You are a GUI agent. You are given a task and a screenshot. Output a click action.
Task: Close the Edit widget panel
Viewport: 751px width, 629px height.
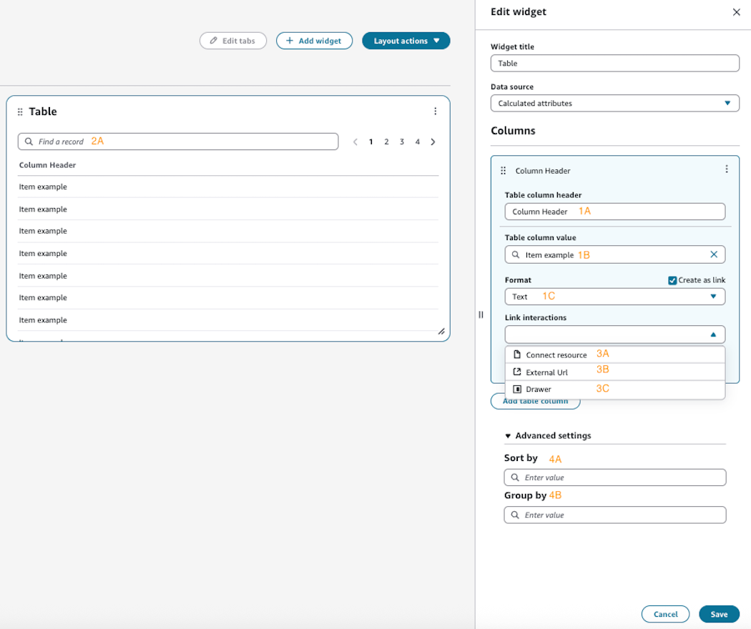point(736,11)
